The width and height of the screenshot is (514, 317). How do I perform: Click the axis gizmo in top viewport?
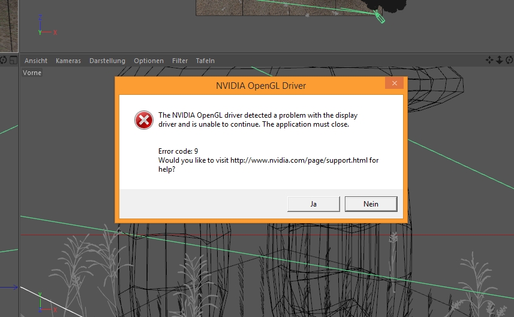point(47,25)
